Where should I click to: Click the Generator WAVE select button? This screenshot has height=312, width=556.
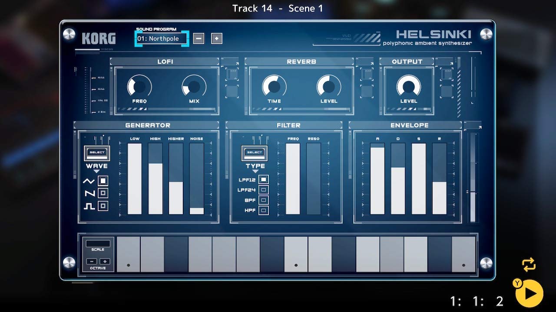click(x=97, y=153)
